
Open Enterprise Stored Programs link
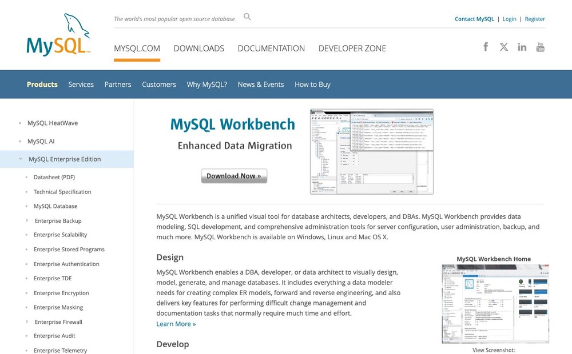69,249
